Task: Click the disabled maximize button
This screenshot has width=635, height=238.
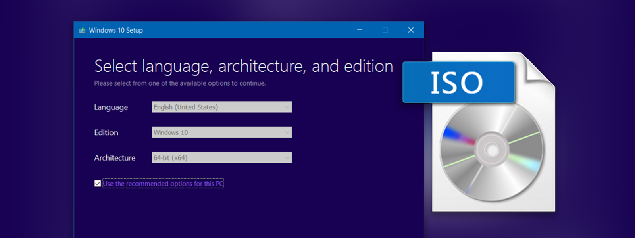Action: point(385,30)
